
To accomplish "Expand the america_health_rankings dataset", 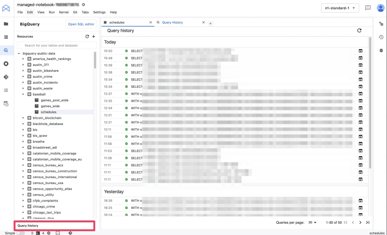I will (23, 59).
